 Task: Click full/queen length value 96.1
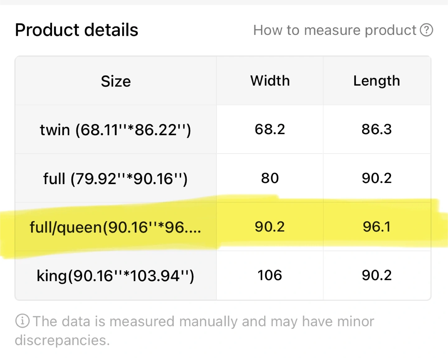pyautogui.click(x=376, y=227)
